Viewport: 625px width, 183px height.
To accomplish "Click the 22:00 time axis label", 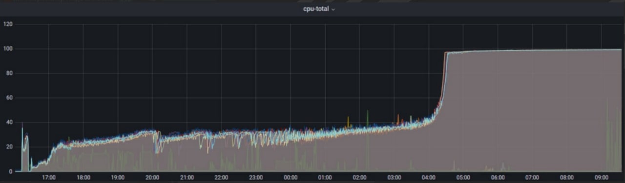I will coord(221,178).
